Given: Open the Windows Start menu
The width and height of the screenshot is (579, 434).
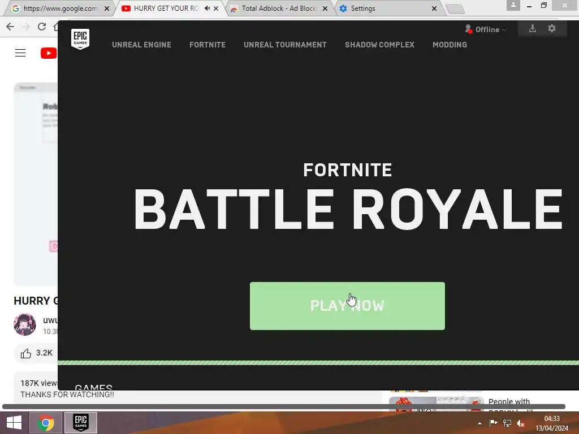Looking at the screenshot, I should pyautogui.click(x=14, y=423).
